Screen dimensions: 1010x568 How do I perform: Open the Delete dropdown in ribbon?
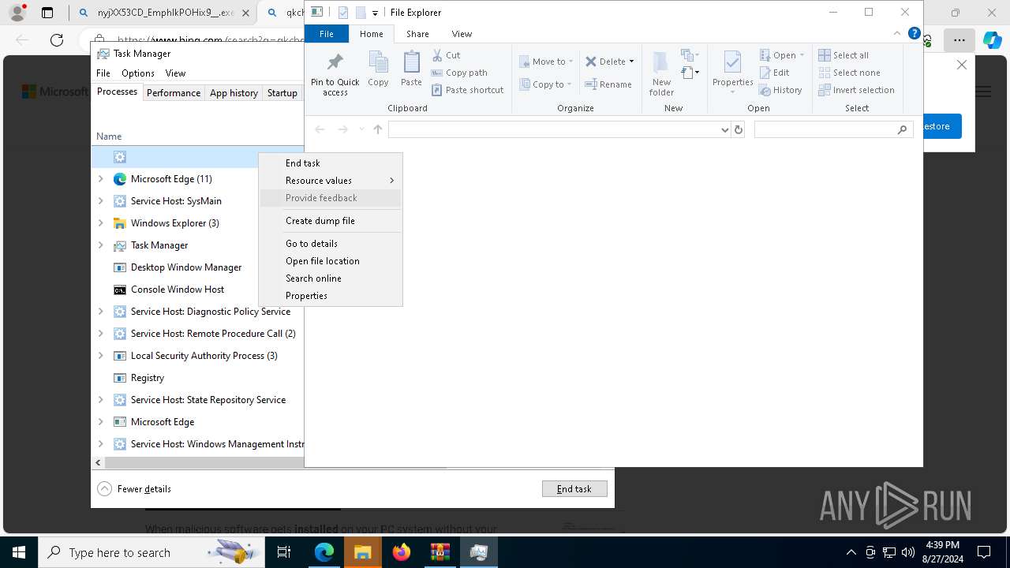click(x=610, y=62)
